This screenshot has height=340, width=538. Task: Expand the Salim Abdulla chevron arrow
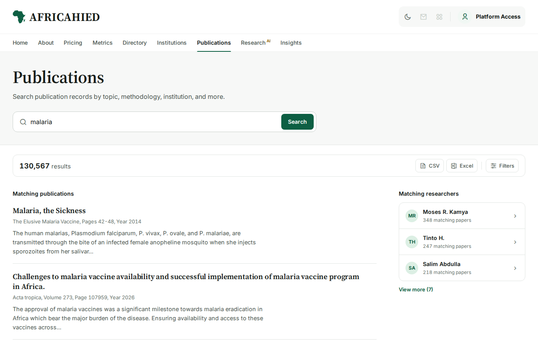click(515, 268)
